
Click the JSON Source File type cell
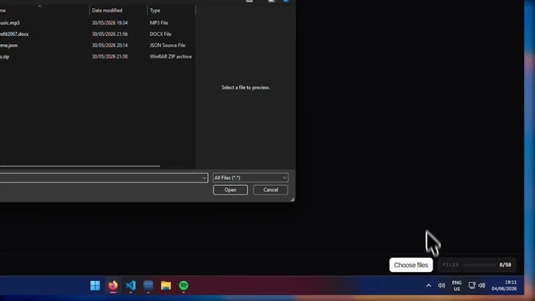pos(168,45)
